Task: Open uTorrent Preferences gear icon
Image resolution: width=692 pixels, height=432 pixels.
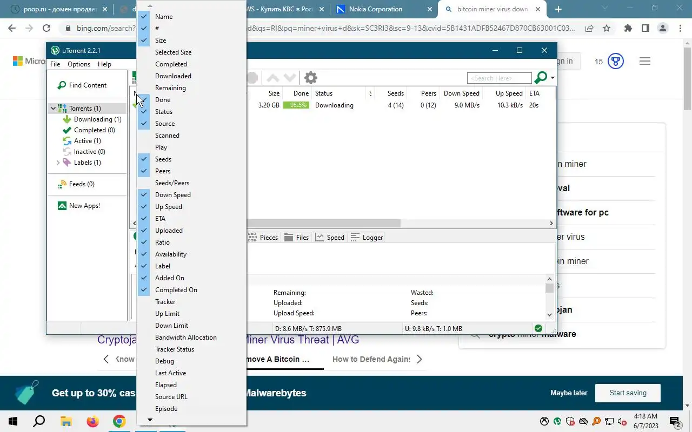Action: click(310, 78)
